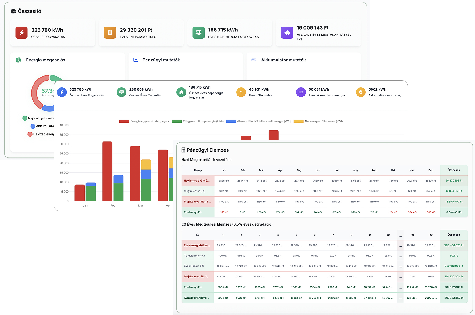The image size is (475, 315).
Task: Click the red lightning bolt consumption icon
Action: [21, 33]
